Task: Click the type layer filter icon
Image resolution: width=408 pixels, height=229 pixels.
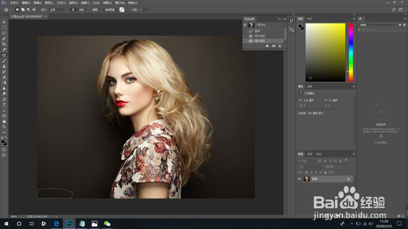Action: coord(330,161)
